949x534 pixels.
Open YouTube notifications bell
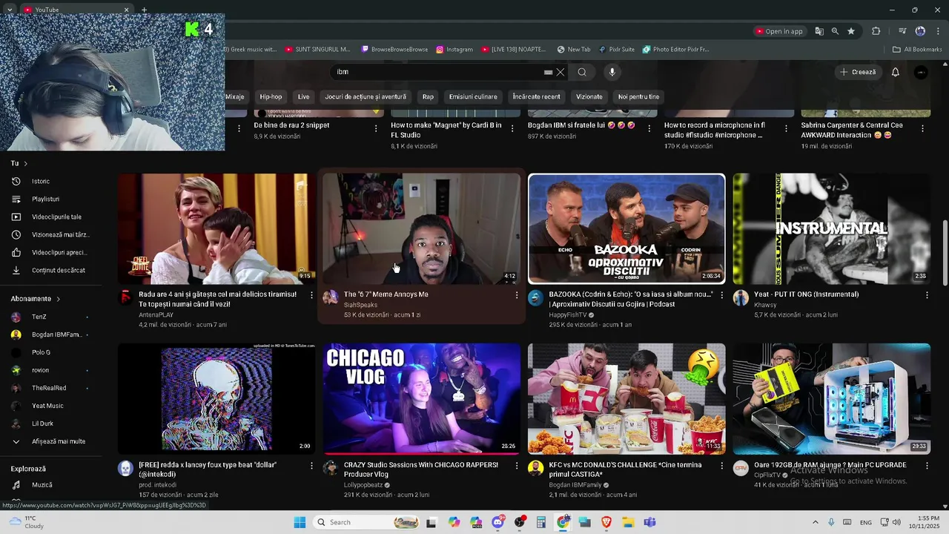coord(895,72)
